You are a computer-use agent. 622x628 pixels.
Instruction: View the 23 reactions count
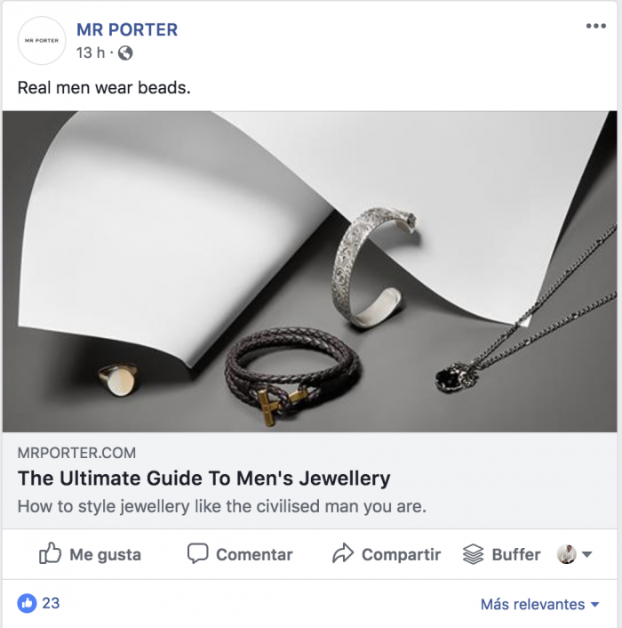pyautogui.click(x=52, y=603)
